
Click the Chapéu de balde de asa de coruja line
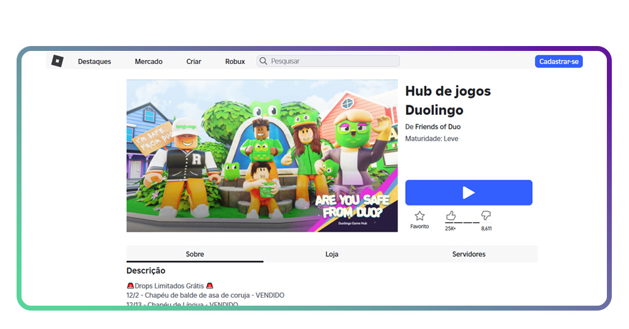205,295
